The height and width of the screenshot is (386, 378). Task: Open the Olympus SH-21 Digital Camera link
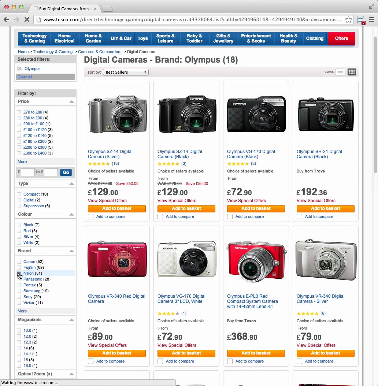click(x=319, y=154)
